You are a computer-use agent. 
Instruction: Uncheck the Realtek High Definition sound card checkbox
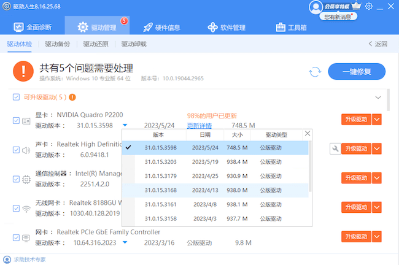click(16, 150)
